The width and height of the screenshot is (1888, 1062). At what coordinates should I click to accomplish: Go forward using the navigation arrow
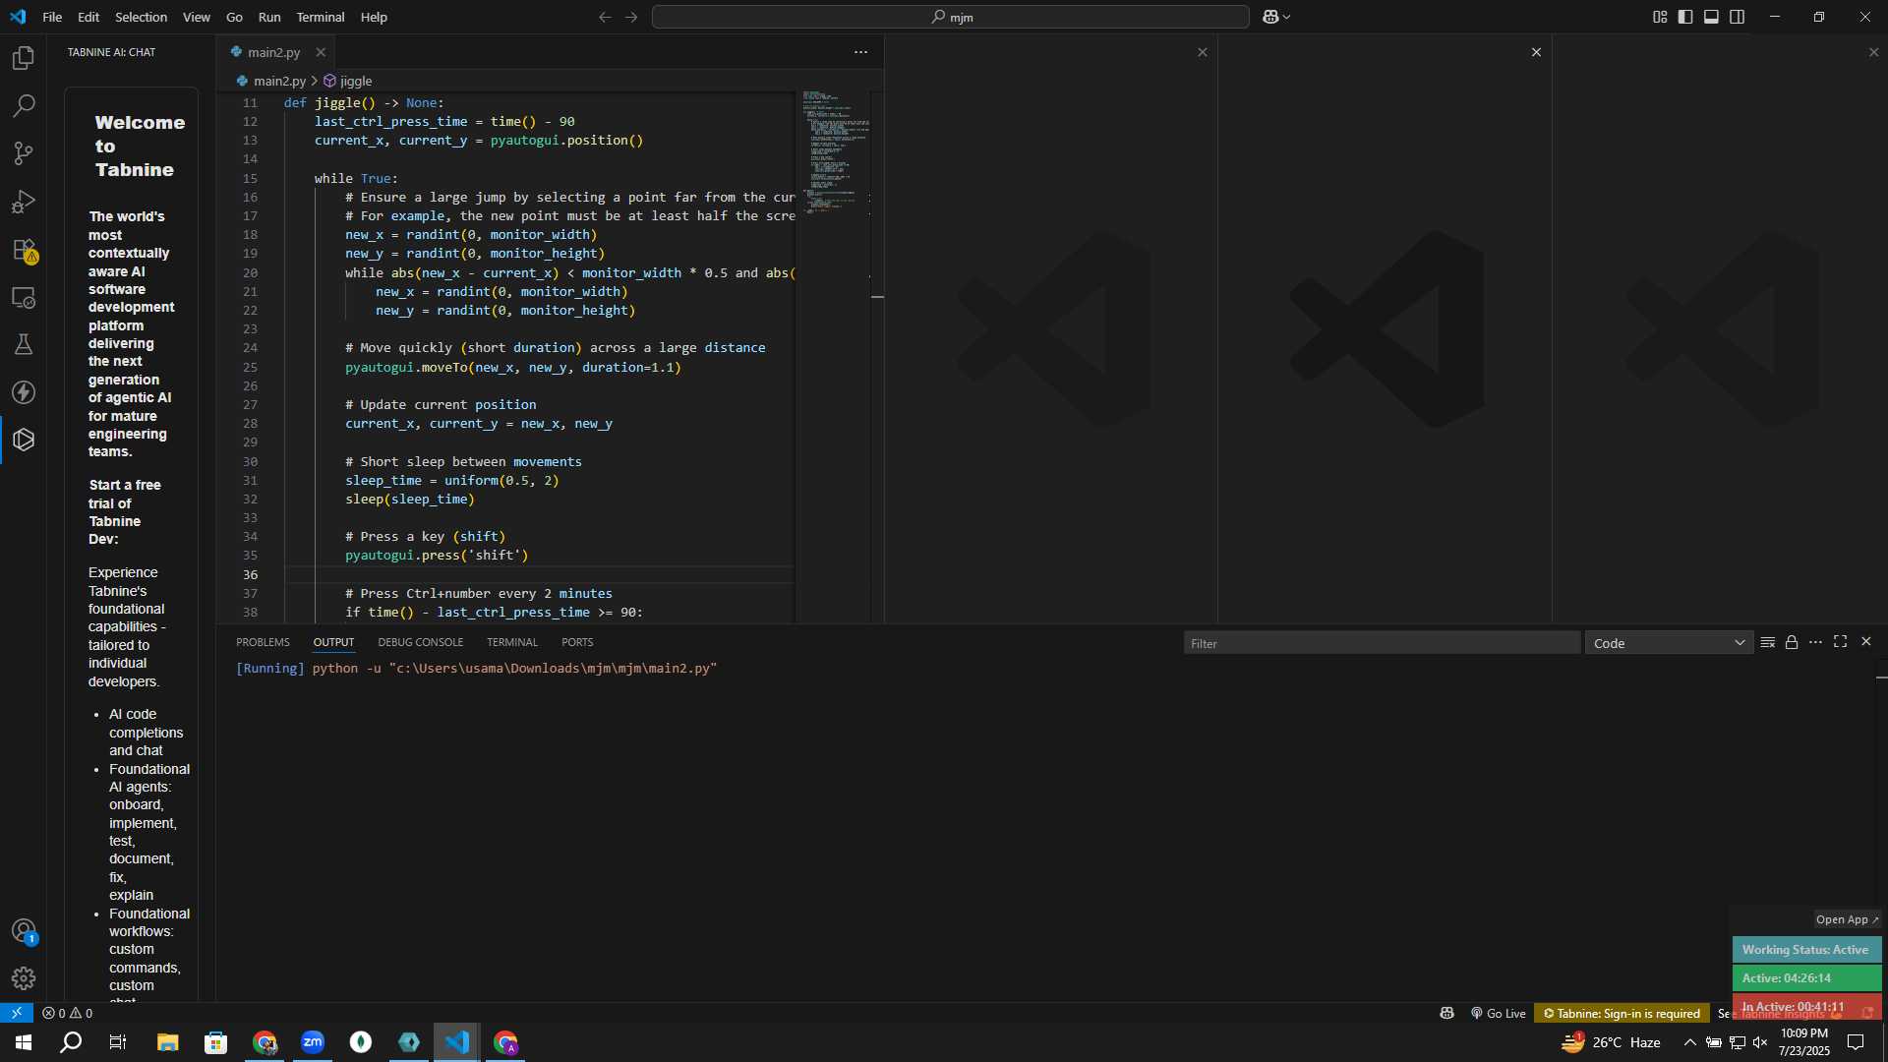631,17
